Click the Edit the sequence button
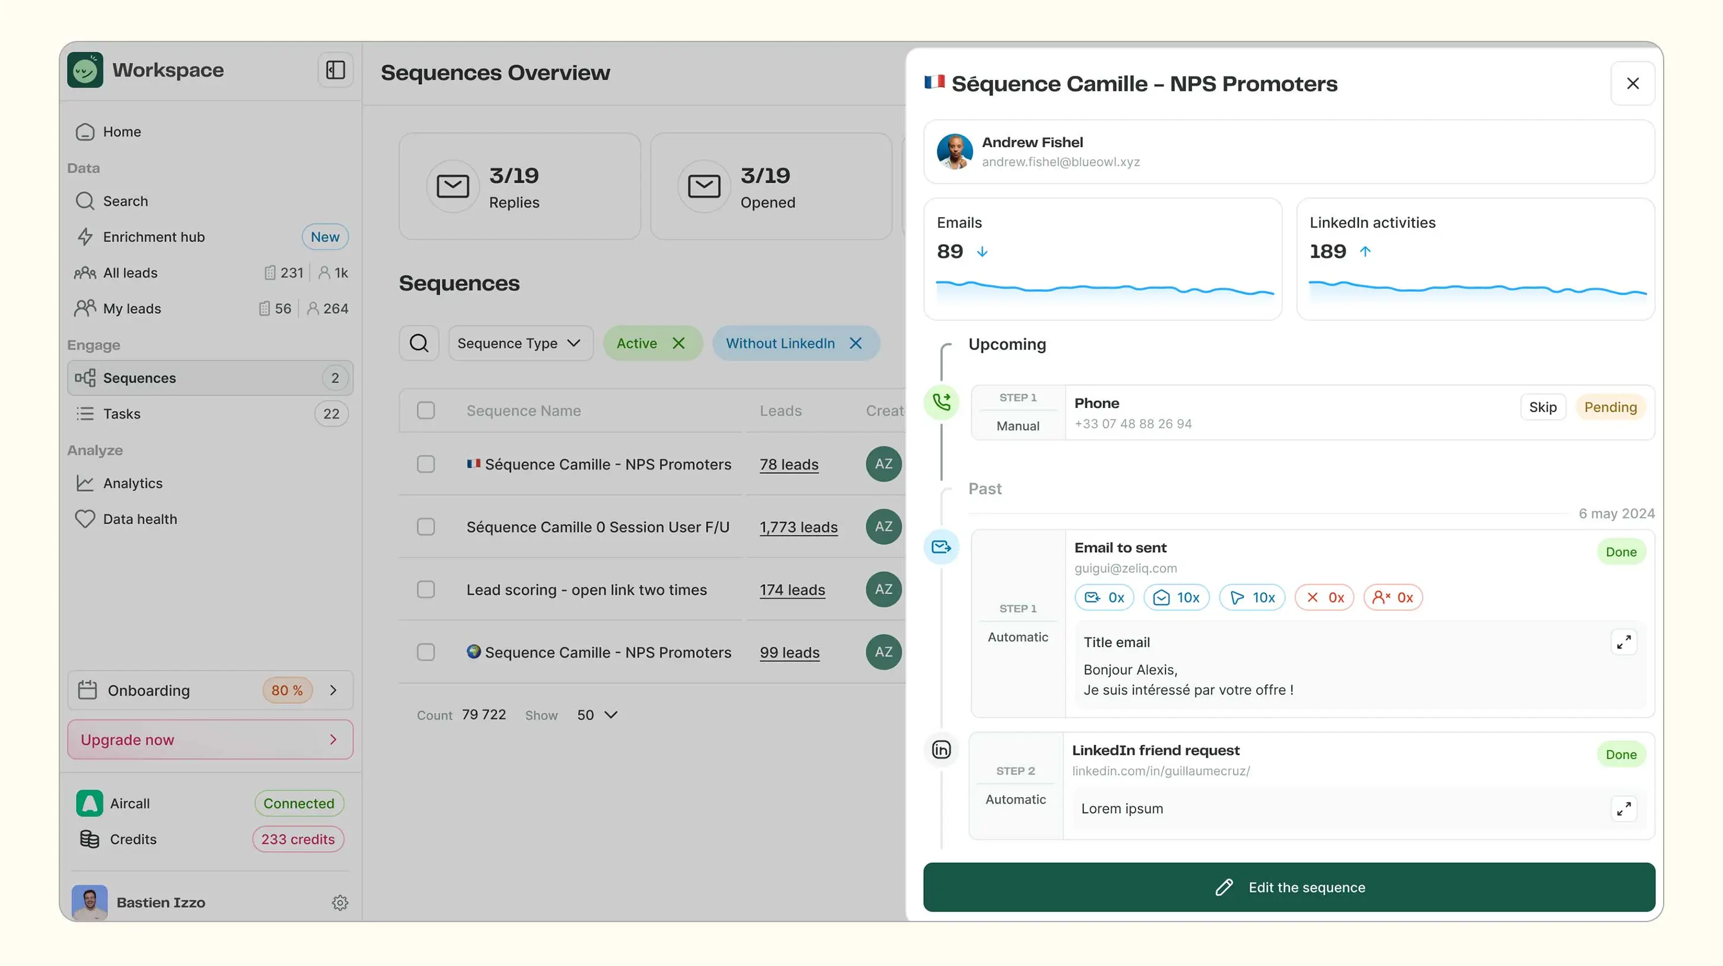1723x966 pixels. pyautogui.click(x=1289, y=887)
